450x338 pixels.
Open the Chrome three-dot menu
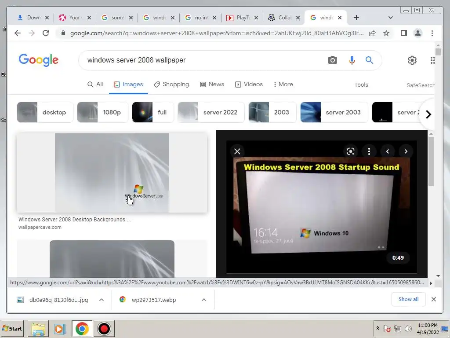(x=432, y=33)
